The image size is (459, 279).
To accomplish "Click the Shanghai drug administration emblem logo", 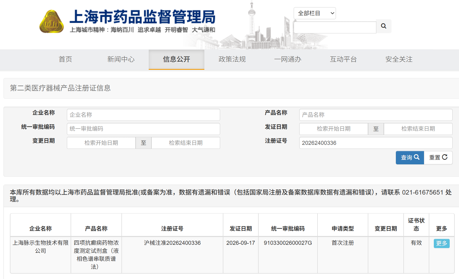I will click(52, 21).
